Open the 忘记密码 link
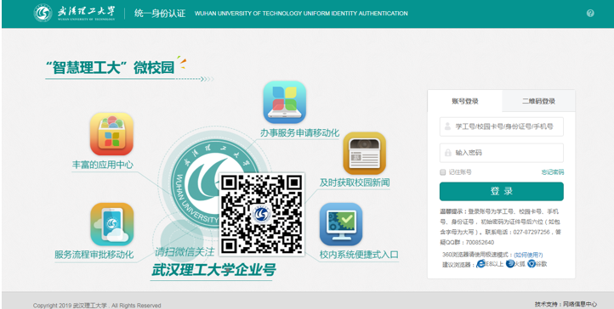614x309 pixels. click(553, 172)
